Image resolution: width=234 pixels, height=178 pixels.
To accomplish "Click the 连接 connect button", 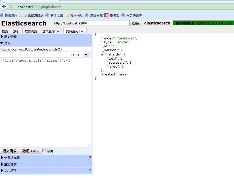I will pos(135,23).
